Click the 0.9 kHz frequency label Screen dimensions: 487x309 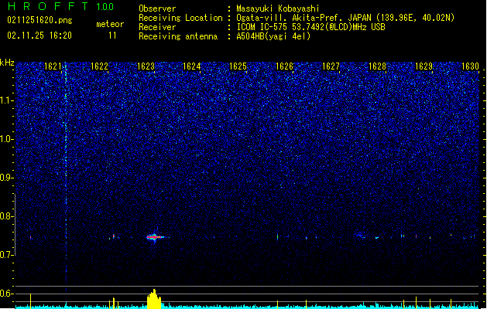click(7, 178)
